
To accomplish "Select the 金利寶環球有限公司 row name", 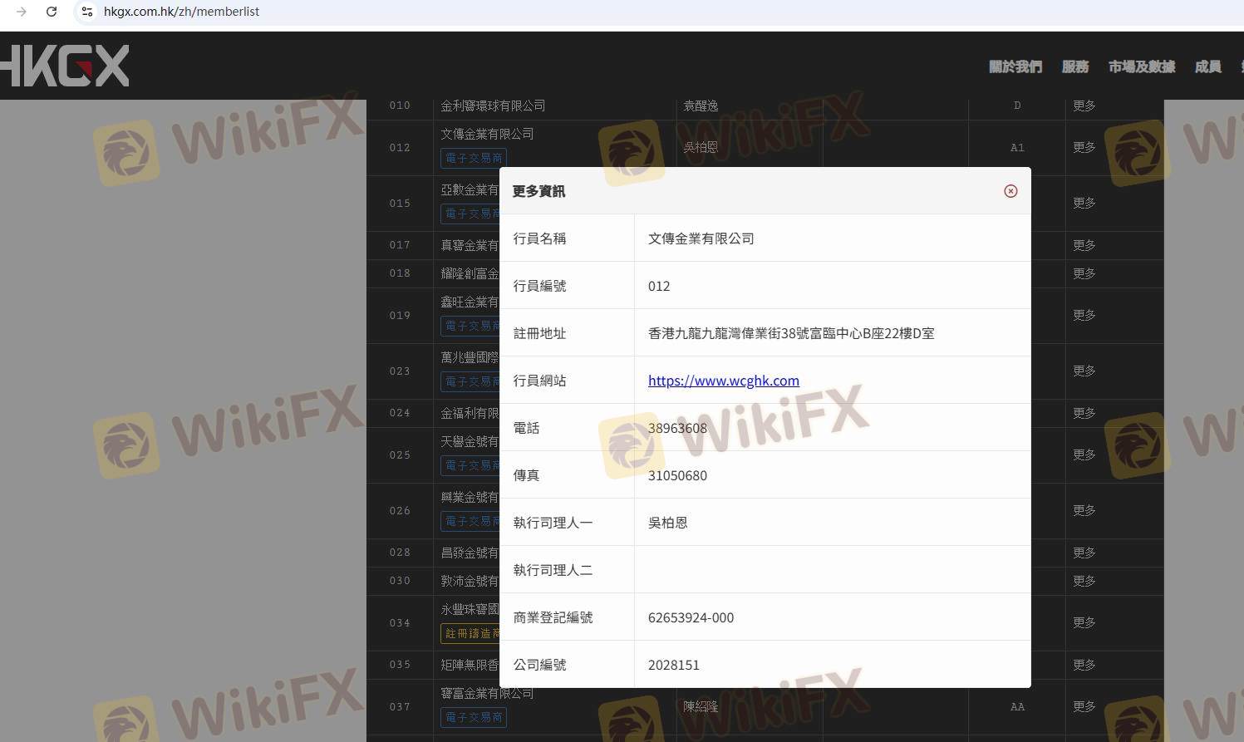I will pos(493,106).
